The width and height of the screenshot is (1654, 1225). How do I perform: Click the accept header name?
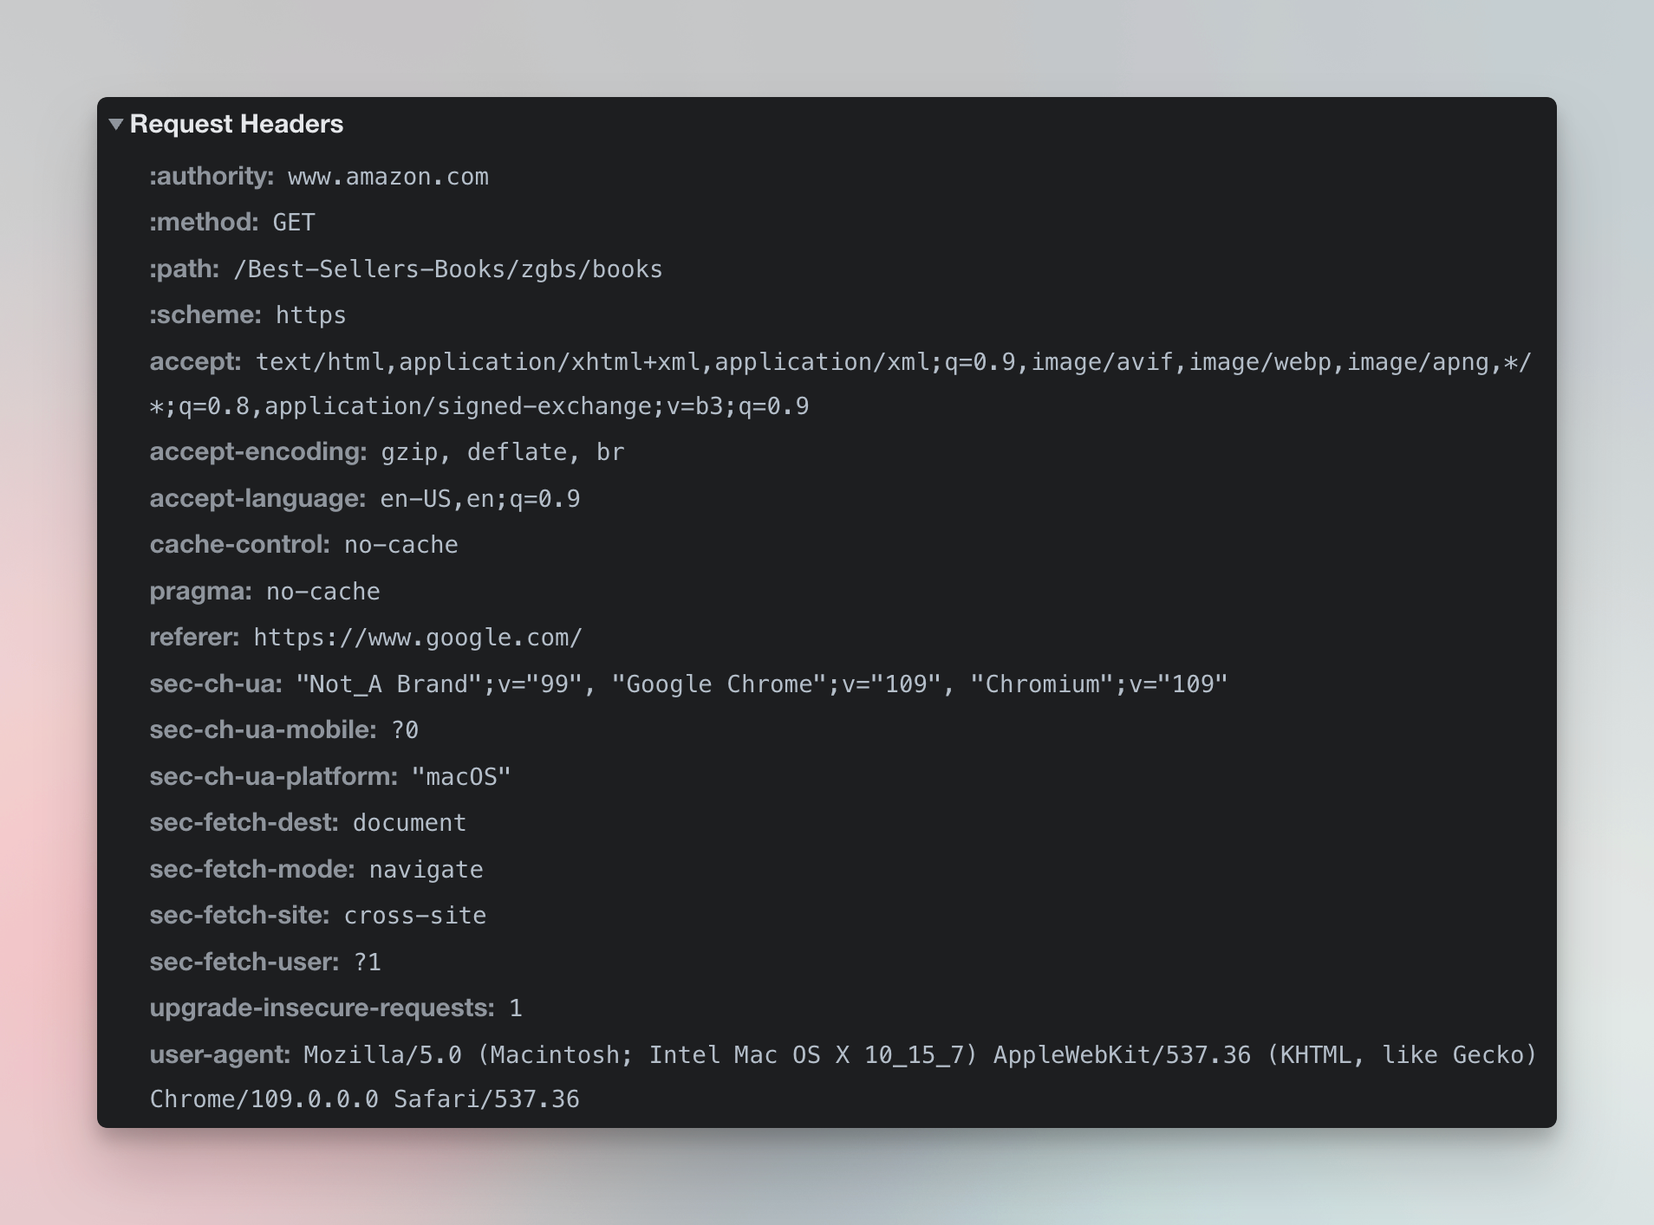(195, 362)
